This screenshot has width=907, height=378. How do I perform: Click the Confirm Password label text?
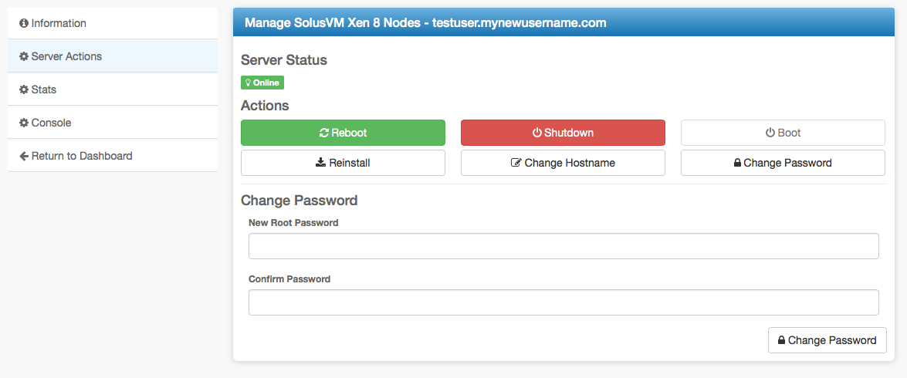(289, 278)
